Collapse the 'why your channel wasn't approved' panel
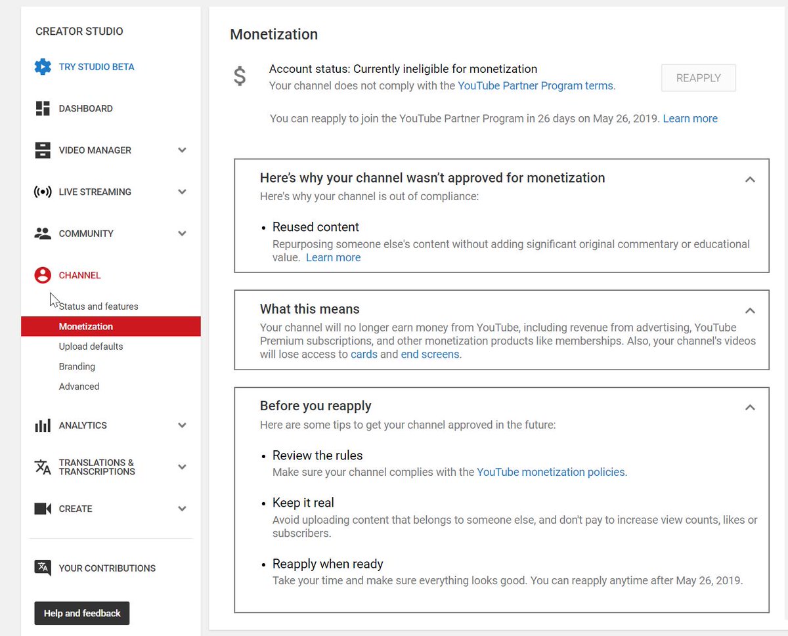 pyautogui.click(x=750, y=179)
